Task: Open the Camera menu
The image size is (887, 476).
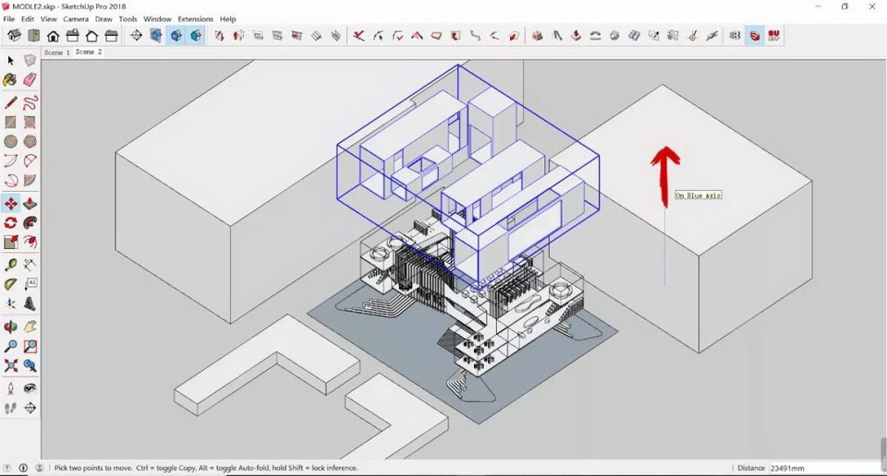Action: 76,18
